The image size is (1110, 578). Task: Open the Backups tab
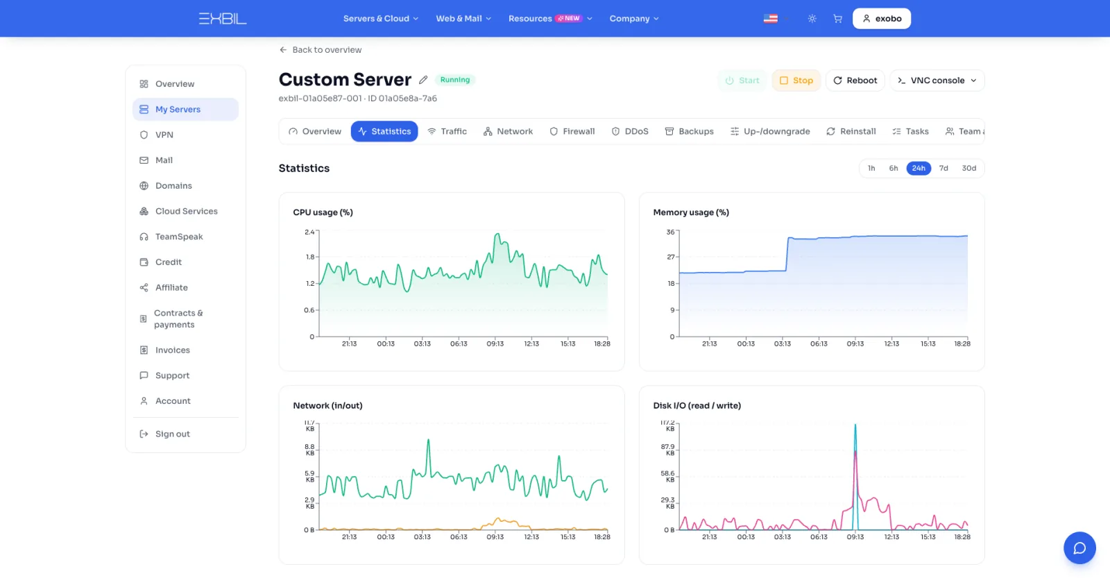coord(690,131)
